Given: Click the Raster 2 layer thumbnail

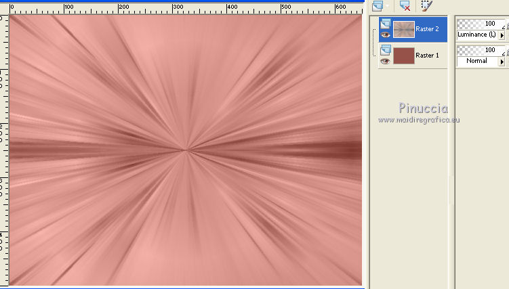Looking at the screenshot, I should [404, 30].
